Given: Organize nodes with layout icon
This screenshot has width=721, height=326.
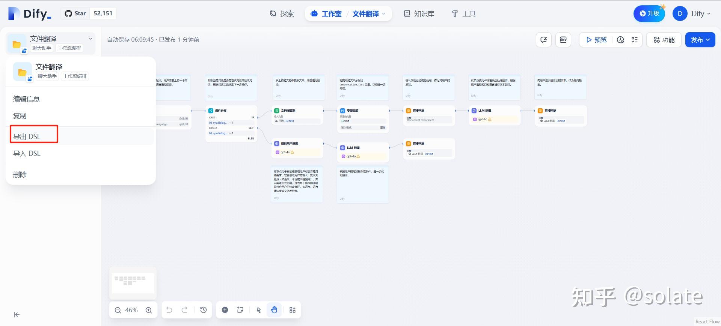Looking at the screenshot, I should [293, 310].
